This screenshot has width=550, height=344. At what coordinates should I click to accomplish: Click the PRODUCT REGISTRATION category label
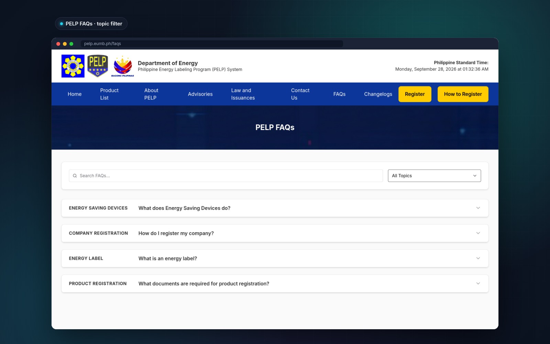(98, 283)
